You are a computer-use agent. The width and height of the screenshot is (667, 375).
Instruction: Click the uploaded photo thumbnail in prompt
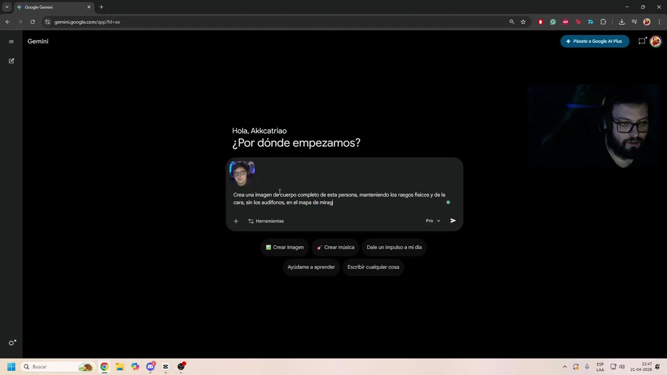click(x=242, y=173)
